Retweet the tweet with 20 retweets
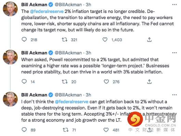 [x=65, y=81]
